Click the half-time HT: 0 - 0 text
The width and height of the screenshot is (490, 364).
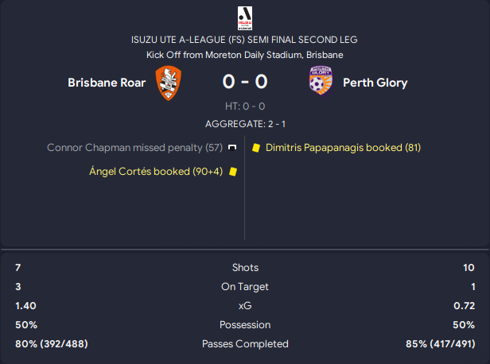click(244, 106)
